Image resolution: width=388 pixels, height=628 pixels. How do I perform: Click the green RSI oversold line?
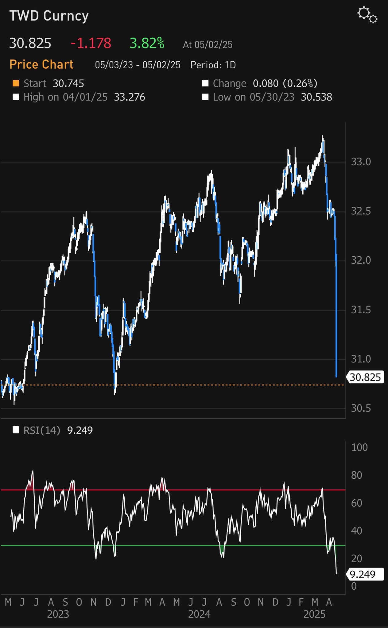[173, 546]
